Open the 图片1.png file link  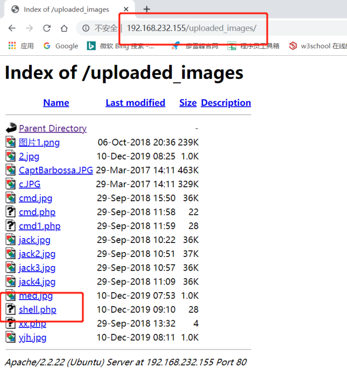39,143
